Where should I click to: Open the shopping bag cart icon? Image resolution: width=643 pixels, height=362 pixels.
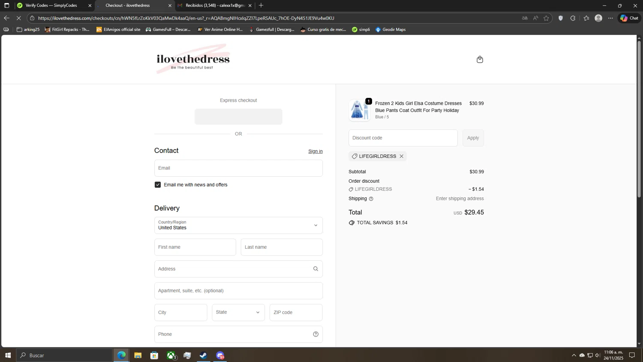click(480, 59)
